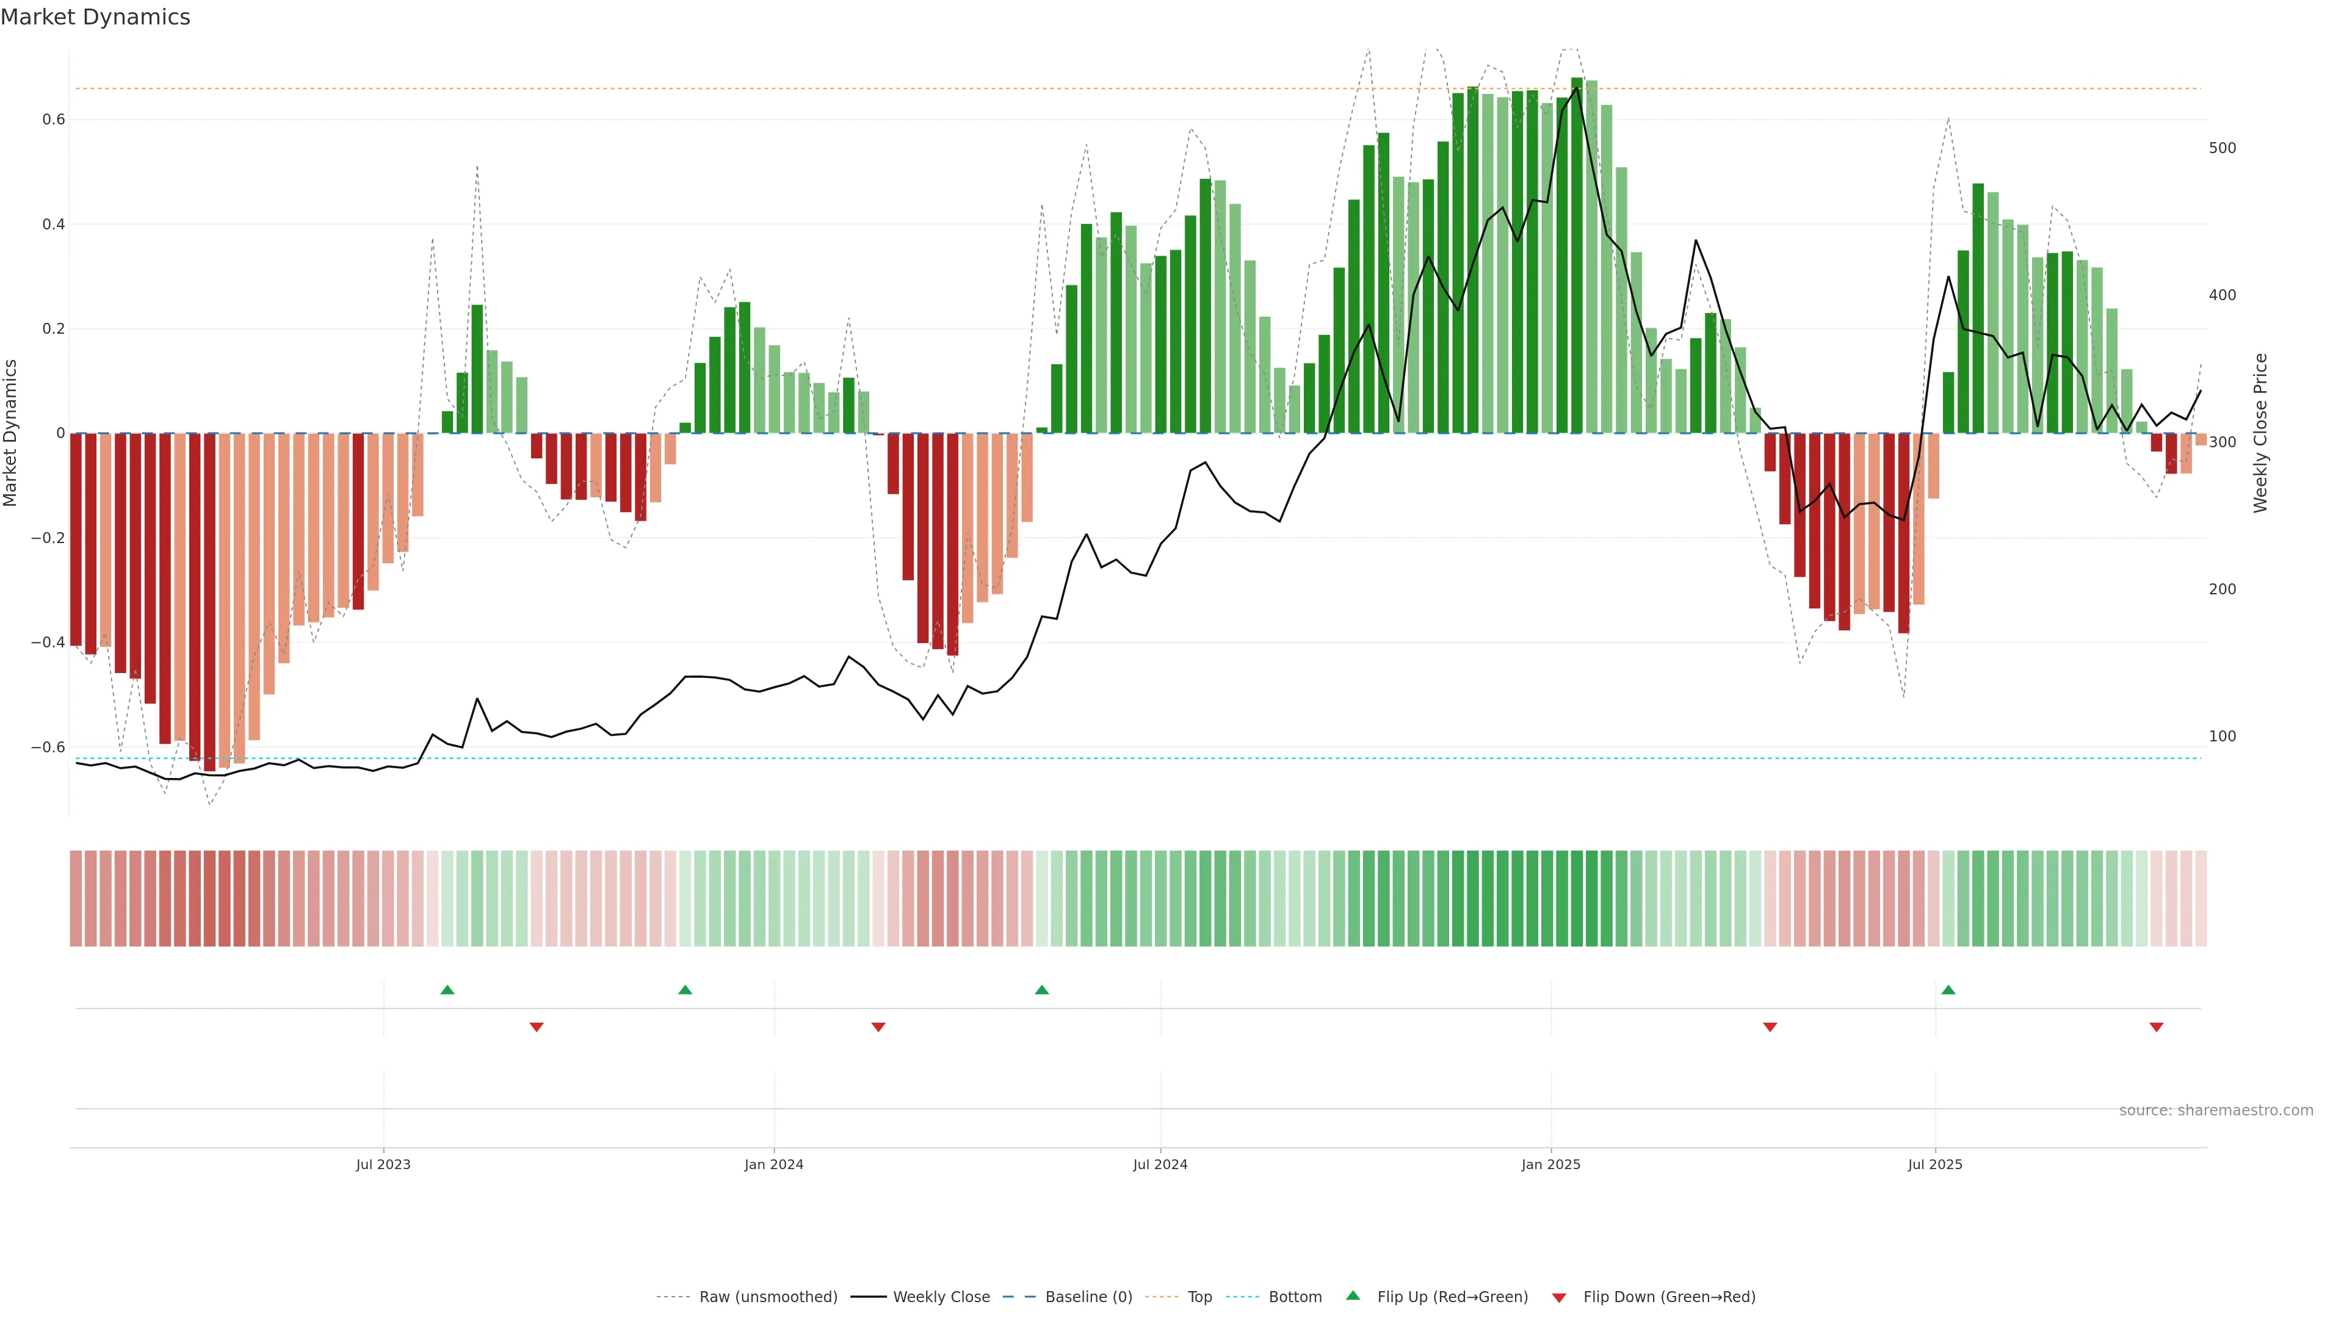
Task: Click the flip-up triangle before Jul 2024
Action: 1042,990
